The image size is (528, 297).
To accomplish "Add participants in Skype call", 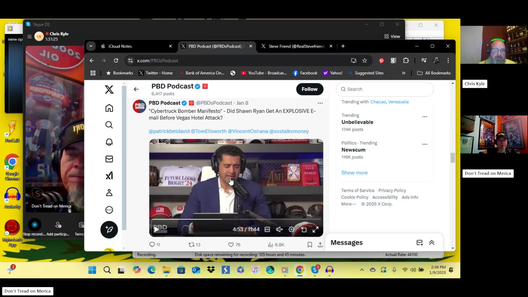I will pos(58,228).
